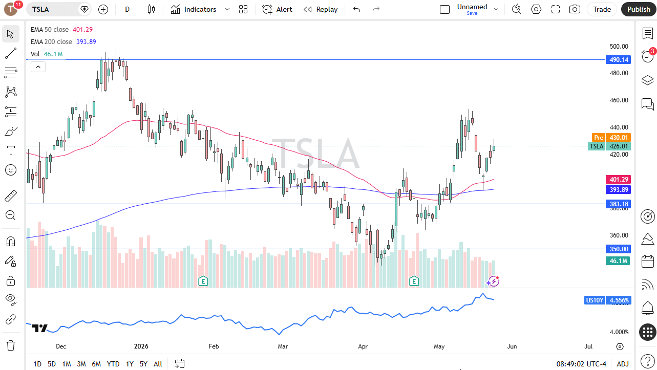Remove drawings with the trash icon
Screen dimensions: 657x370
(11, 345)
